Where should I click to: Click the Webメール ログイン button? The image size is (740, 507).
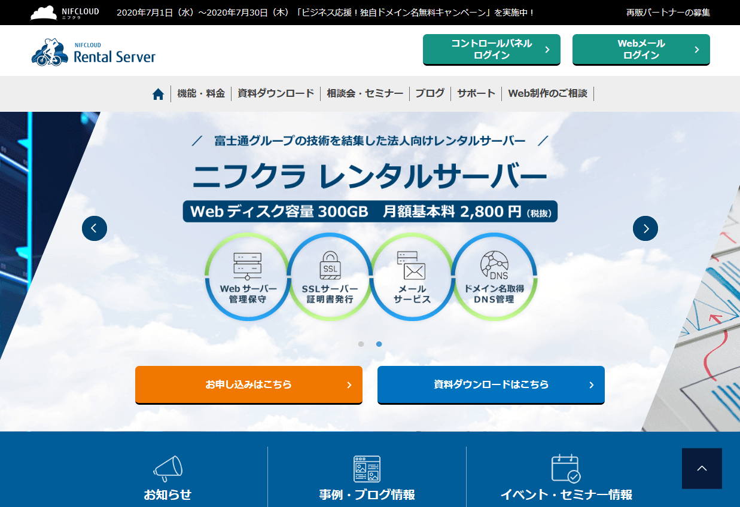(x=641, y=50)
